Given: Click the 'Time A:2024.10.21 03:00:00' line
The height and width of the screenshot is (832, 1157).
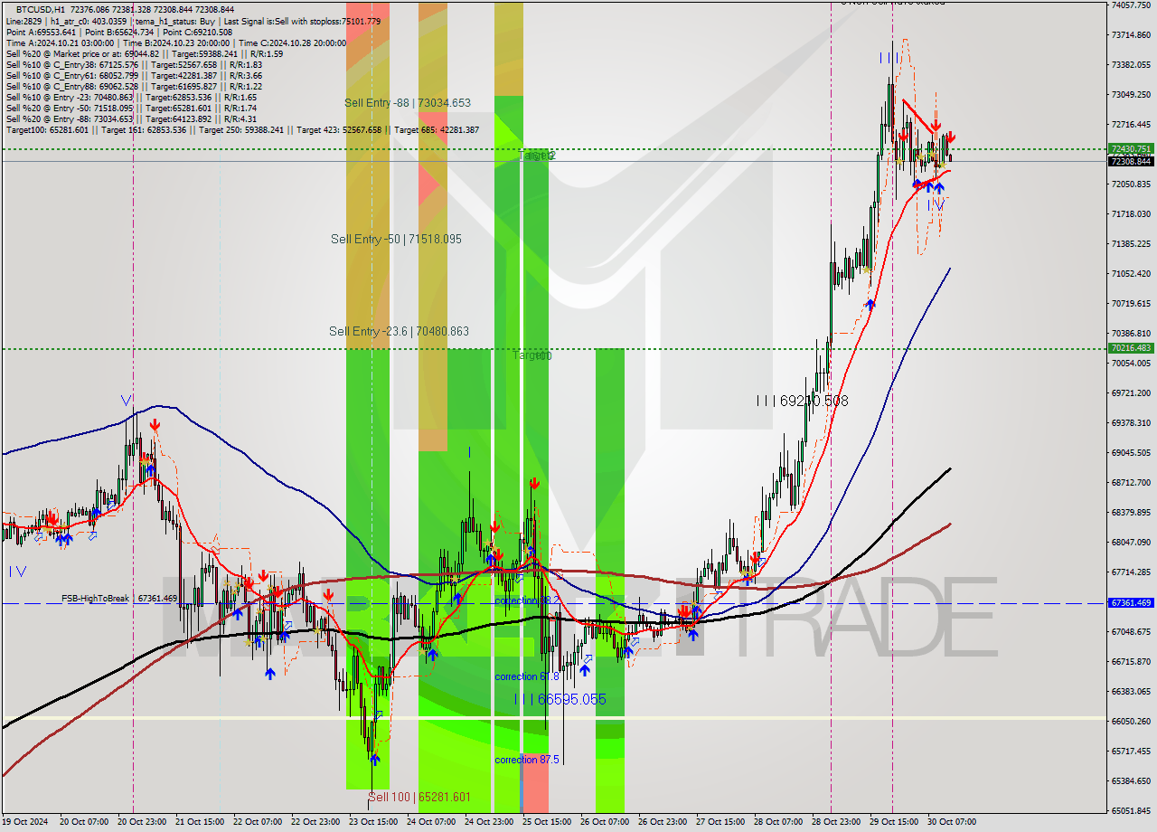Looking at the screenshot, I should click(x=61, y=43).
